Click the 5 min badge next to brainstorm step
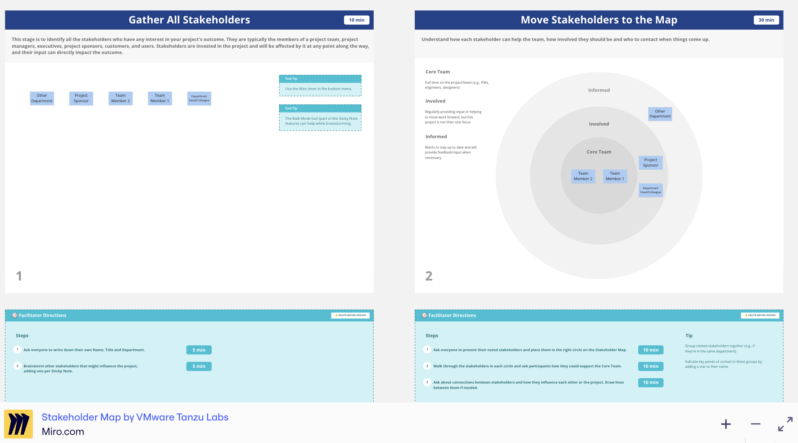 (199, 366)
